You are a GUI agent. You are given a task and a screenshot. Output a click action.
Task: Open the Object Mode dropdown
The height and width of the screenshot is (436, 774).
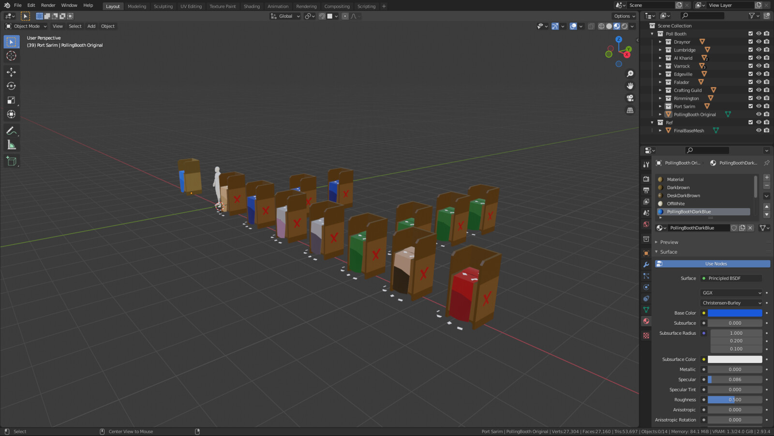click(x=26, y=26)
